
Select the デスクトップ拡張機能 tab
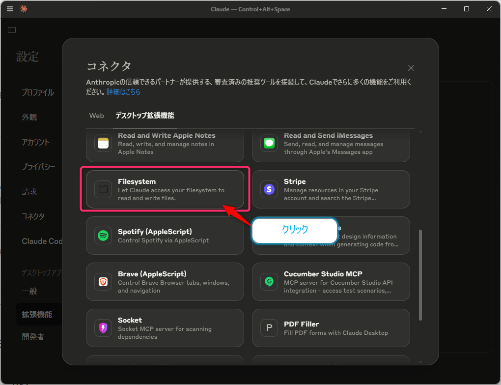pos(145,116)
